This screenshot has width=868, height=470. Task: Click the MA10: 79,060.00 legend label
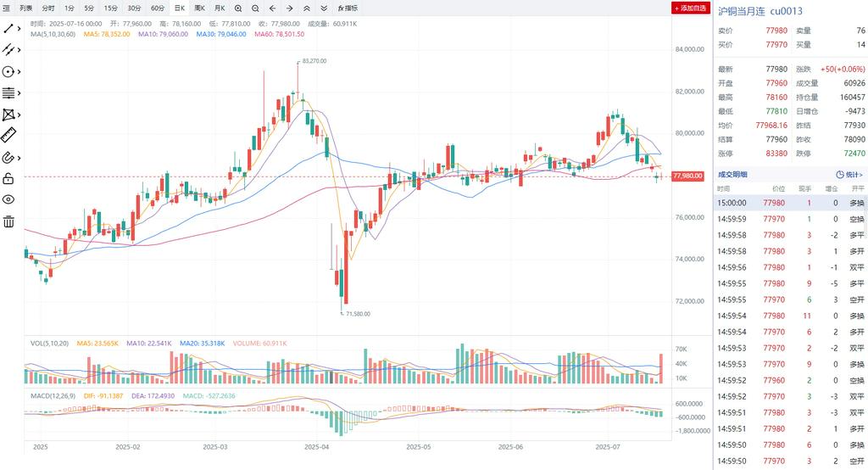point(163,34)
